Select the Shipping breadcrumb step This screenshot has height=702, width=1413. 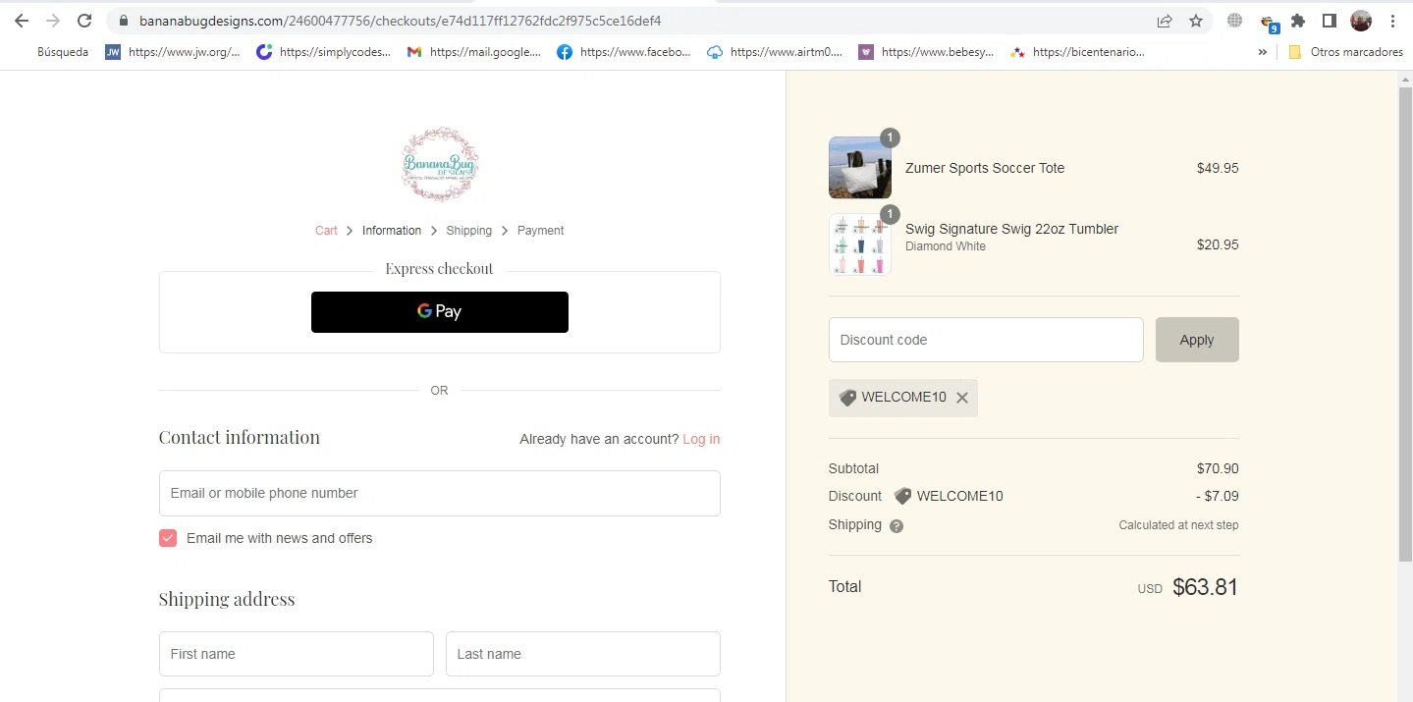(469, 231)
